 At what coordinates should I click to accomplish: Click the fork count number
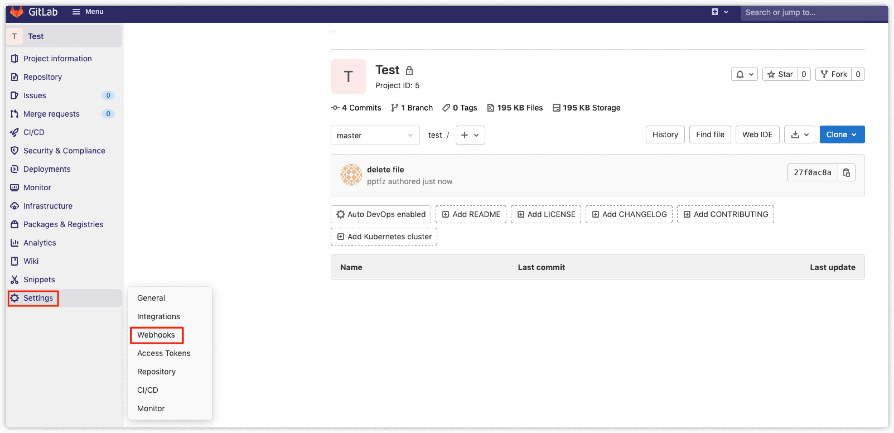[858, 74]
